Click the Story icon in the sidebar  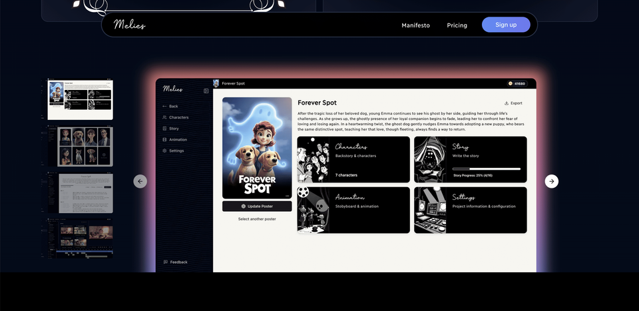click(x=164, y=129)
